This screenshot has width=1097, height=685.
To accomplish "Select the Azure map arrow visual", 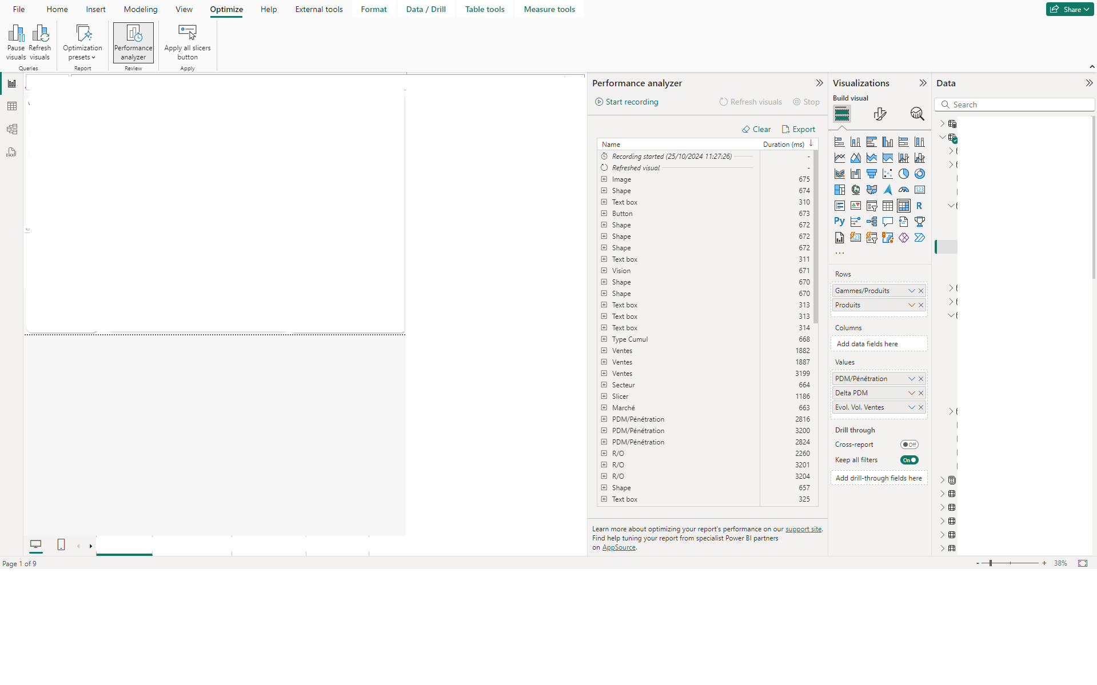I will tap(887, 190).
